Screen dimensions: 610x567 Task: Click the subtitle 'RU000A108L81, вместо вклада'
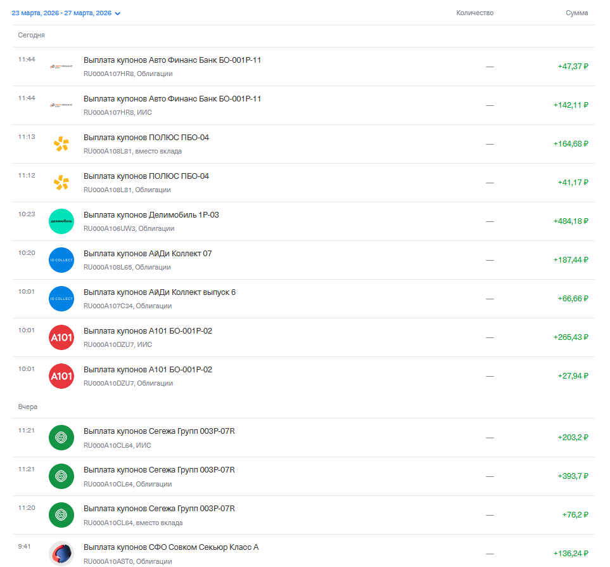[132, 151]
